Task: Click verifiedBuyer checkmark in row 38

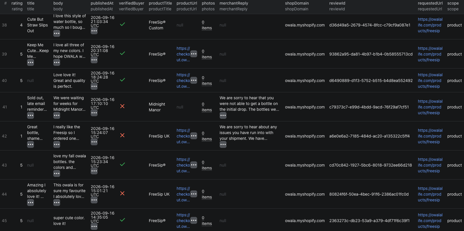Action: pyautogui.click(x=122, y=24)
